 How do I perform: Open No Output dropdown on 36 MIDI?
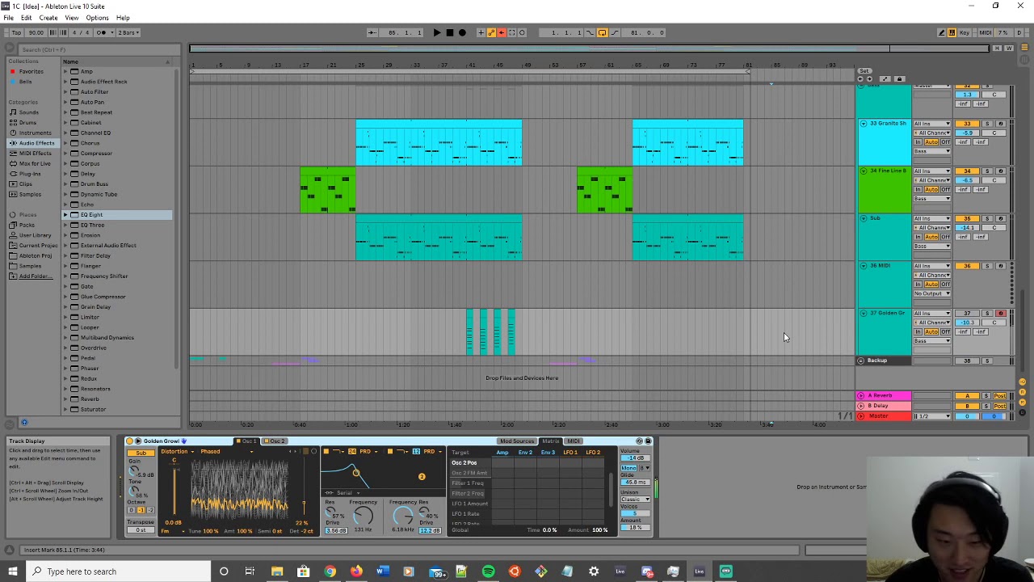pyautogui.click(x=932, y=293)
